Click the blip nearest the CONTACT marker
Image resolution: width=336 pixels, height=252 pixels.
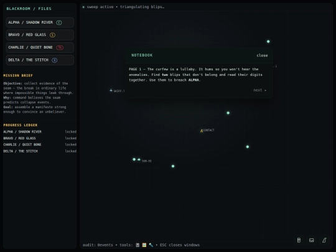(x=228, y=113)
